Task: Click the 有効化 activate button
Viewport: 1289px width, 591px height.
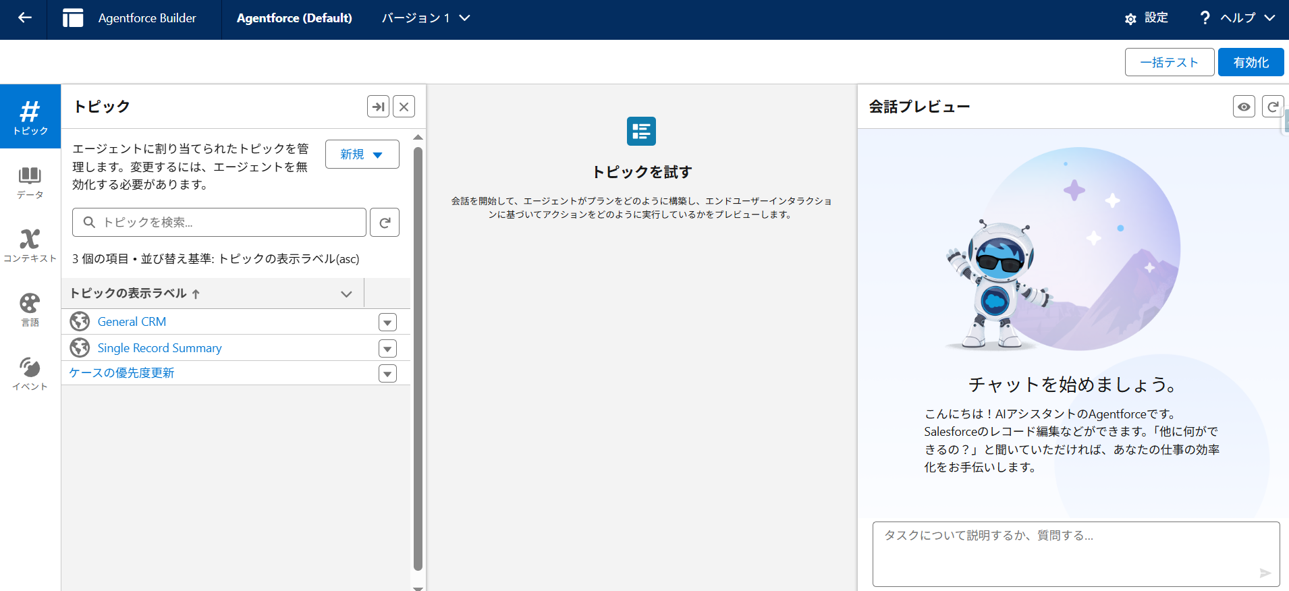Action: [x=1251, y=62]
